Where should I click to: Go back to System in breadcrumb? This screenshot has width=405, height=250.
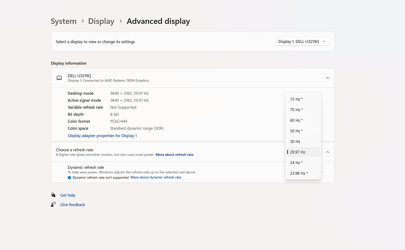point(64,21)
